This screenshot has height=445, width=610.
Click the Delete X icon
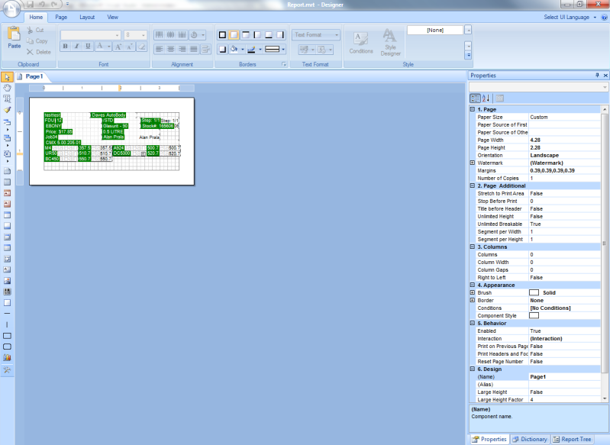point(30,52)
